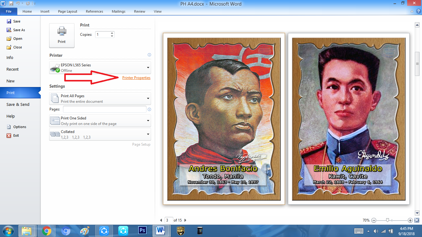Click the zoom in plus button
The image size is (422, 237).
pos(410,220)
